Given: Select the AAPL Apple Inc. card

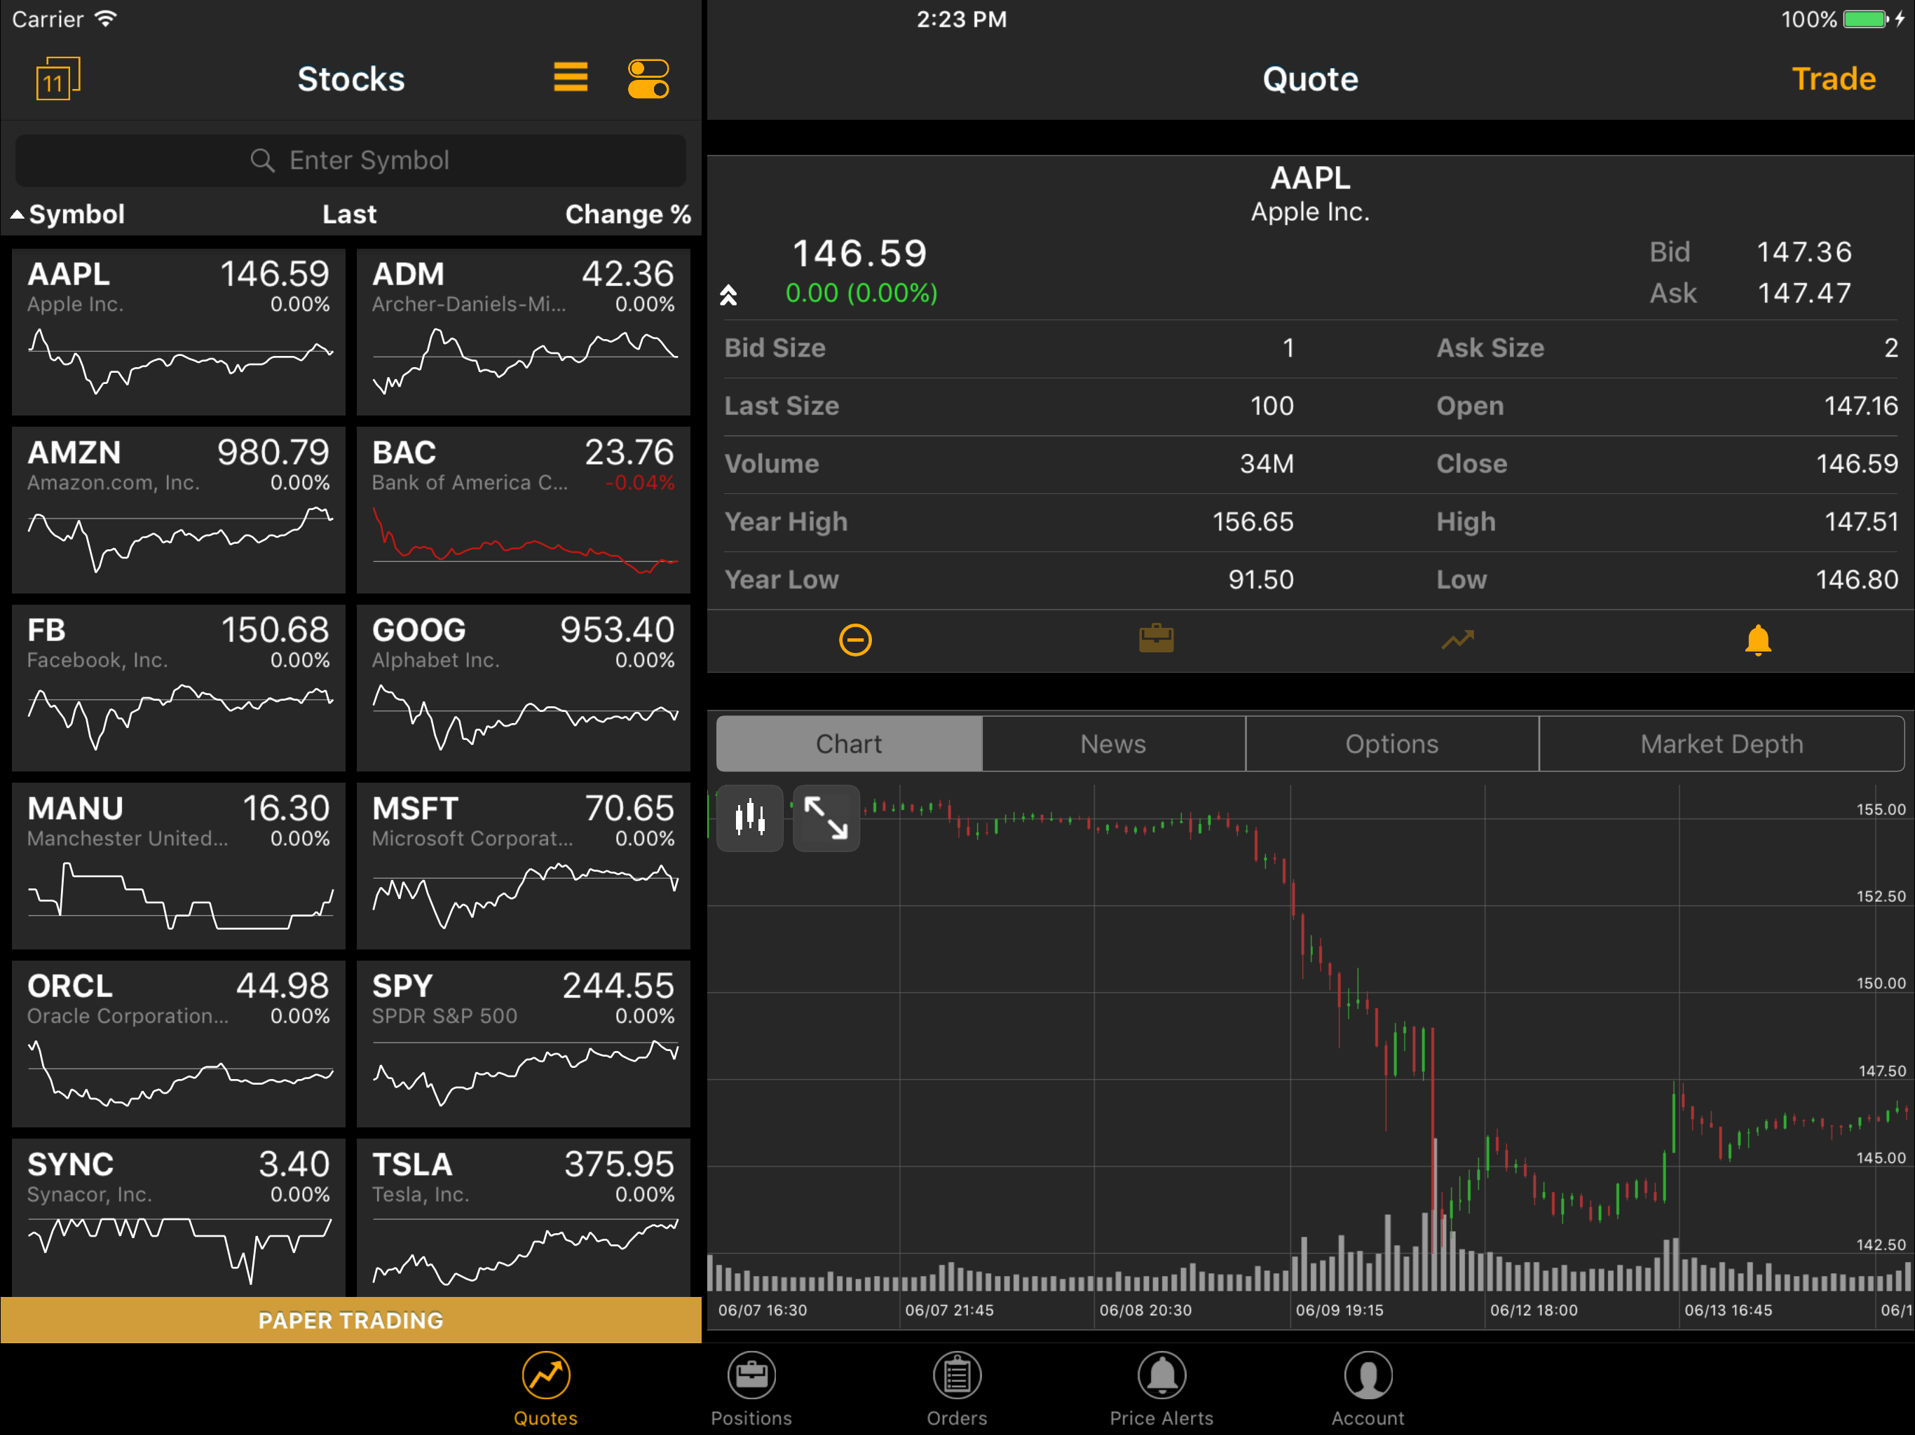Looking at the screenshot, I should (178, 331).
